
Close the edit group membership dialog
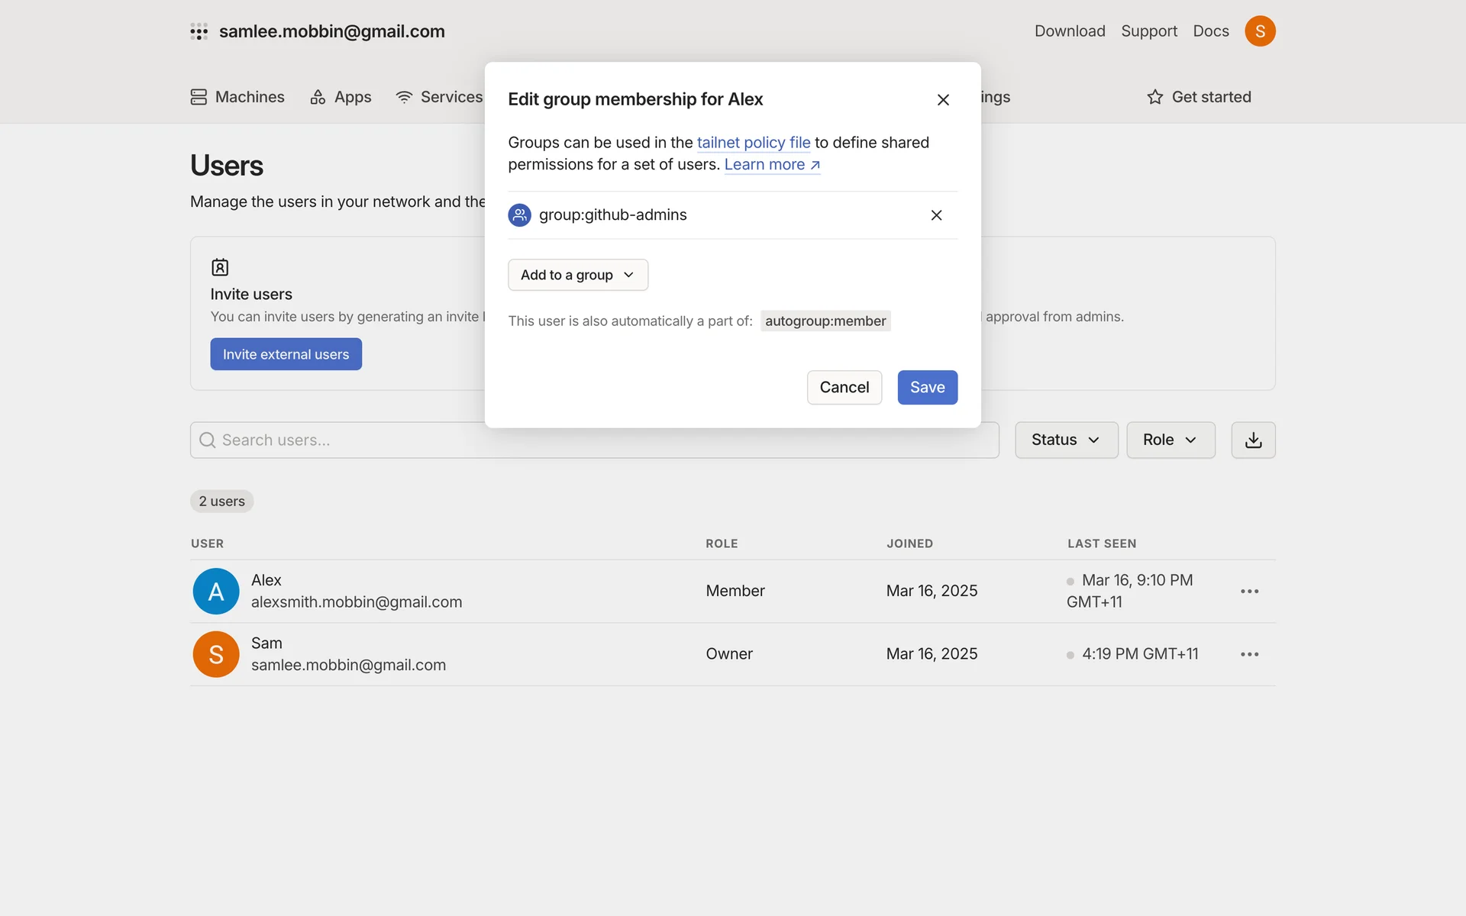click(943, 100)
